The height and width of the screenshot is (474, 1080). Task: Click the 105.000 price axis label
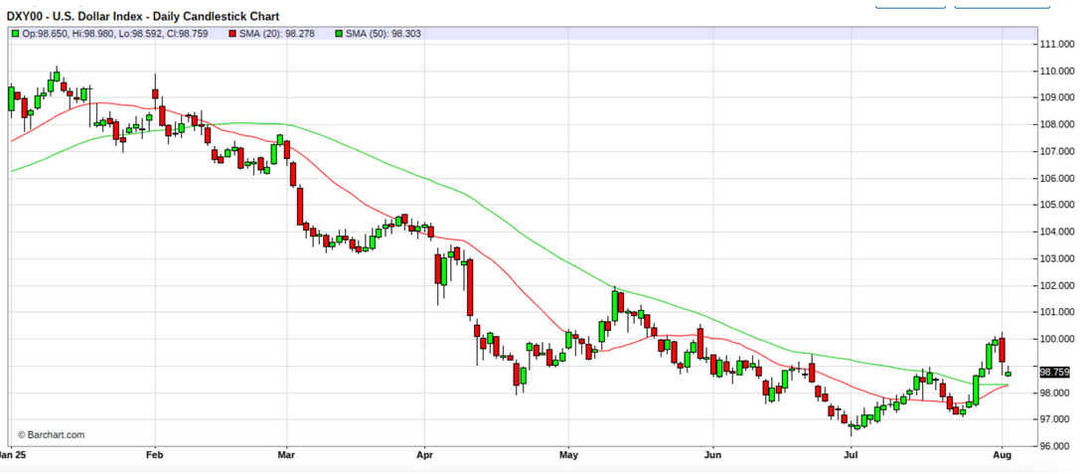(x=1055, y=205)
